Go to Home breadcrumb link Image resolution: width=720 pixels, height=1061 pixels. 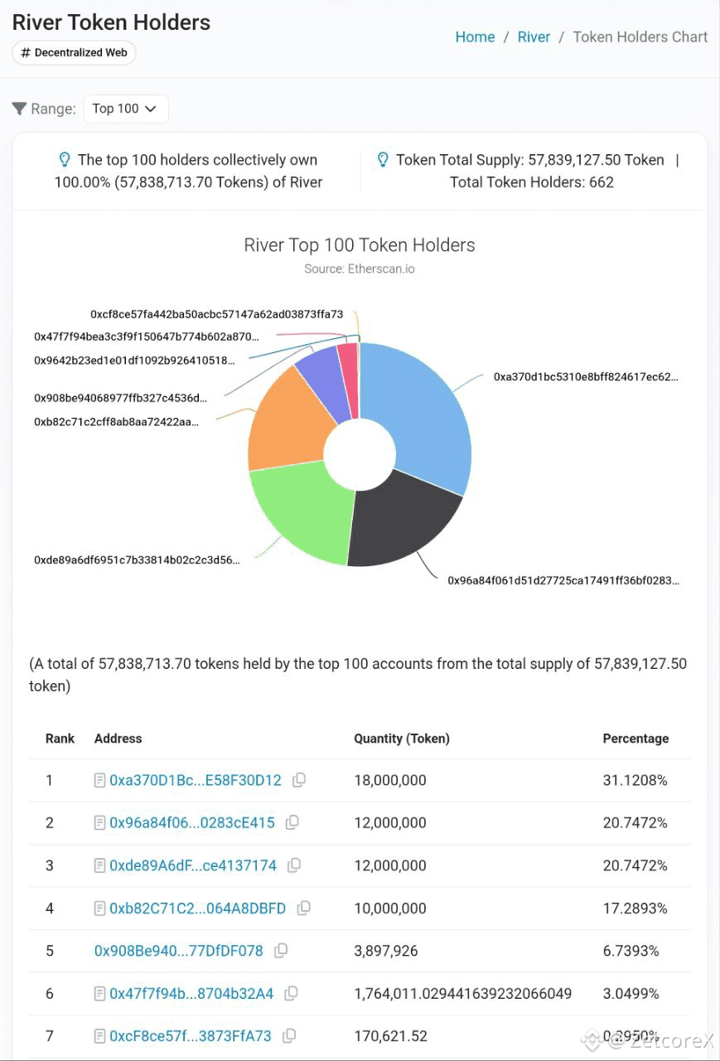475,37
